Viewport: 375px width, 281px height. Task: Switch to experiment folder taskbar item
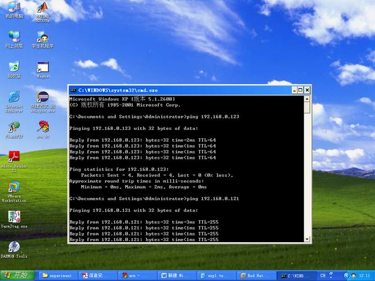point(58,275)
